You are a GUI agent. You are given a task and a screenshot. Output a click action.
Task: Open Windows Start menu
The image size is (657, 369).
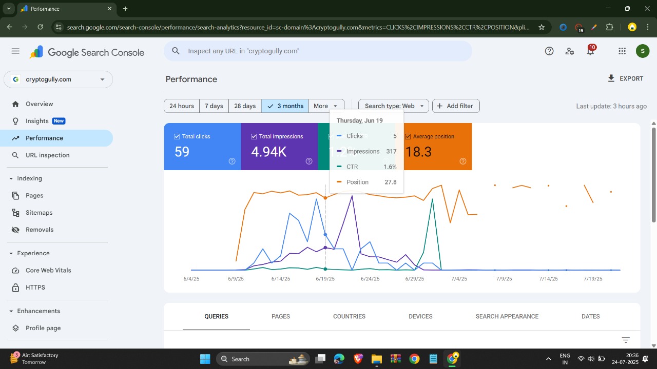click(205, 359)
